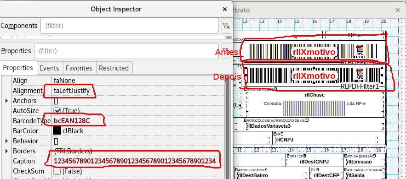Select the rllDestBairro label in the report
The image size is (406, 179).
(x=252, y=175)
